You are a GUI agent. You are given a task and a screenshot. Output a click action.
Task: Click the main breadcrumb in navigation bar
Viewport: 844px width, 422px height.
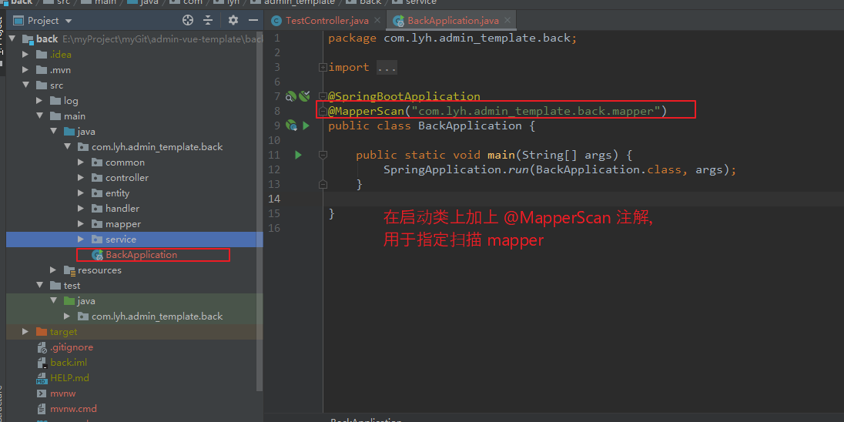coord(104,2)
